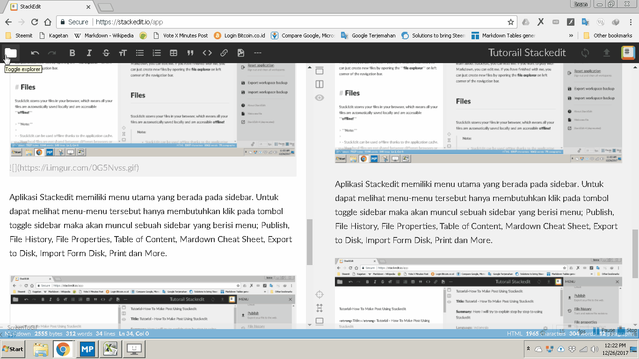This screenshot has height=359, width=639.
Task: Toggle the editor eye icon
Action: point(319,98)
